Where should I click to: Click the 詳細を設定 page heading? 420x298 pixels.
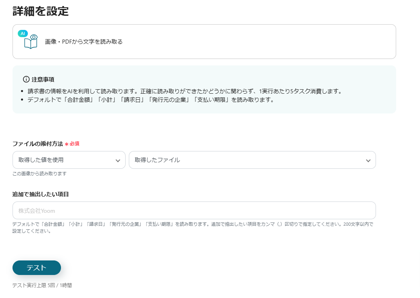[x=40, y=11]
